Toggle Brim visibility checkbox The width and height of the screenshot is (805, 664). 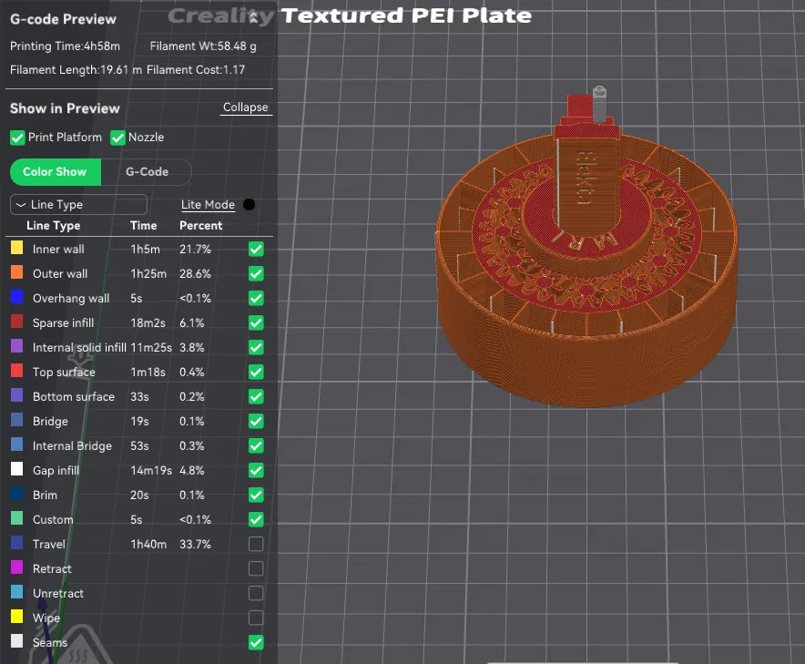(256, 495)
